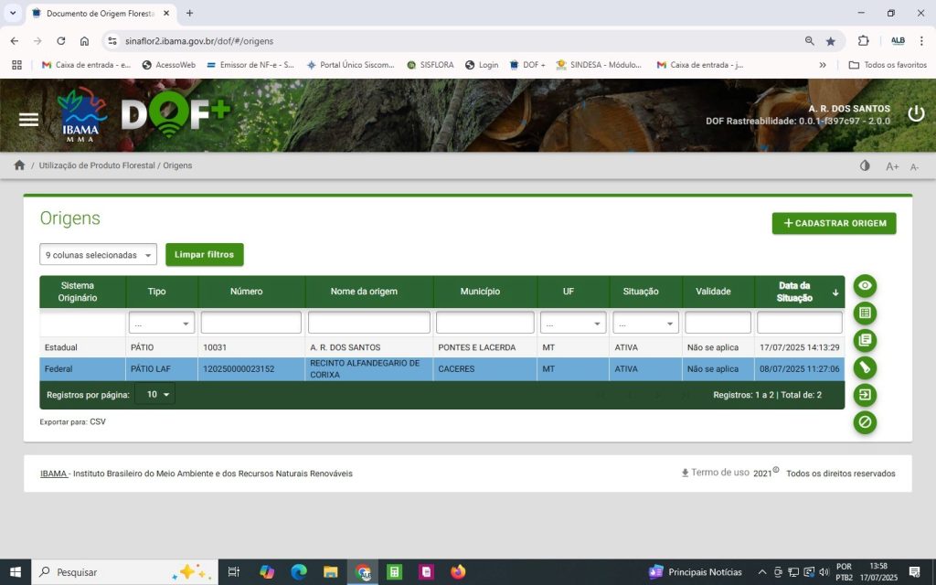Click the flashlight round icon button

coord(865,367)
